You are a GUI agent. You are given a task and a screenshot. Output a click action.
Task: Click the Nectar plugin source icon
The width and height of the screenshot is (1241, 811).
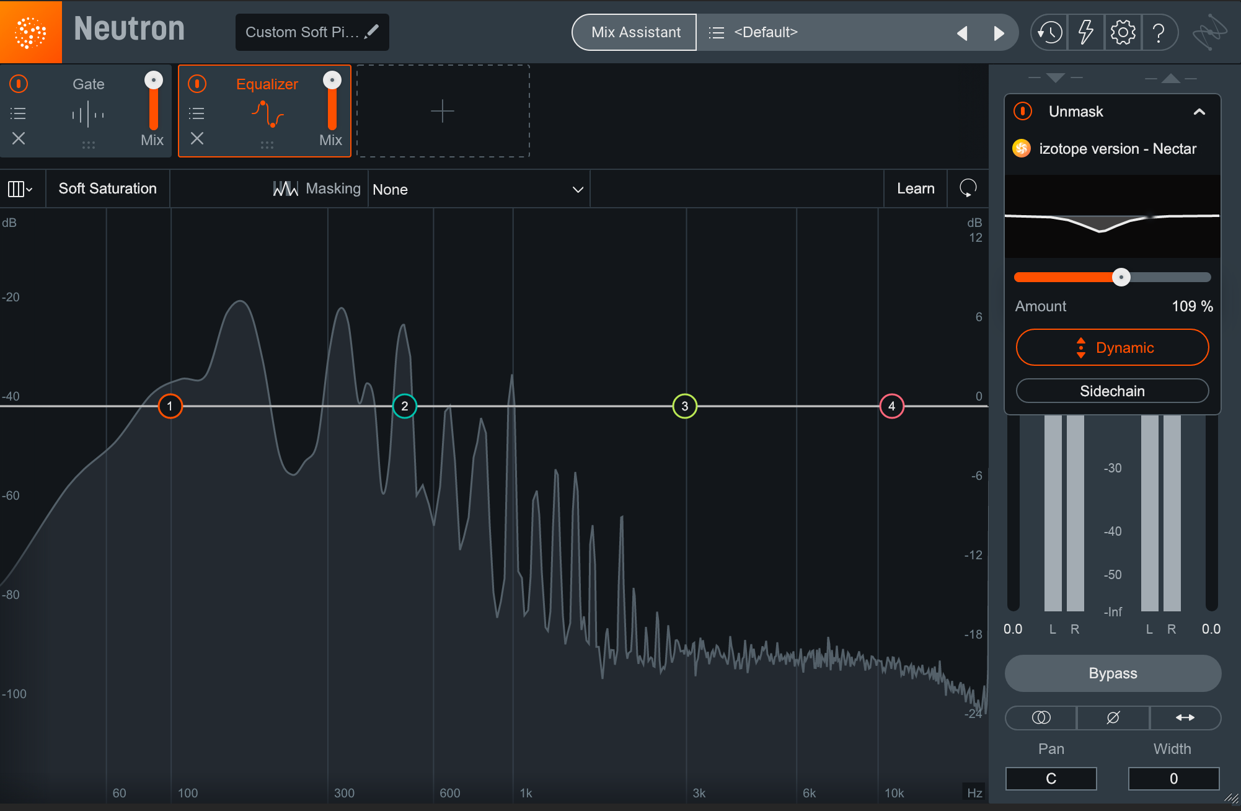coord(1022,148)
